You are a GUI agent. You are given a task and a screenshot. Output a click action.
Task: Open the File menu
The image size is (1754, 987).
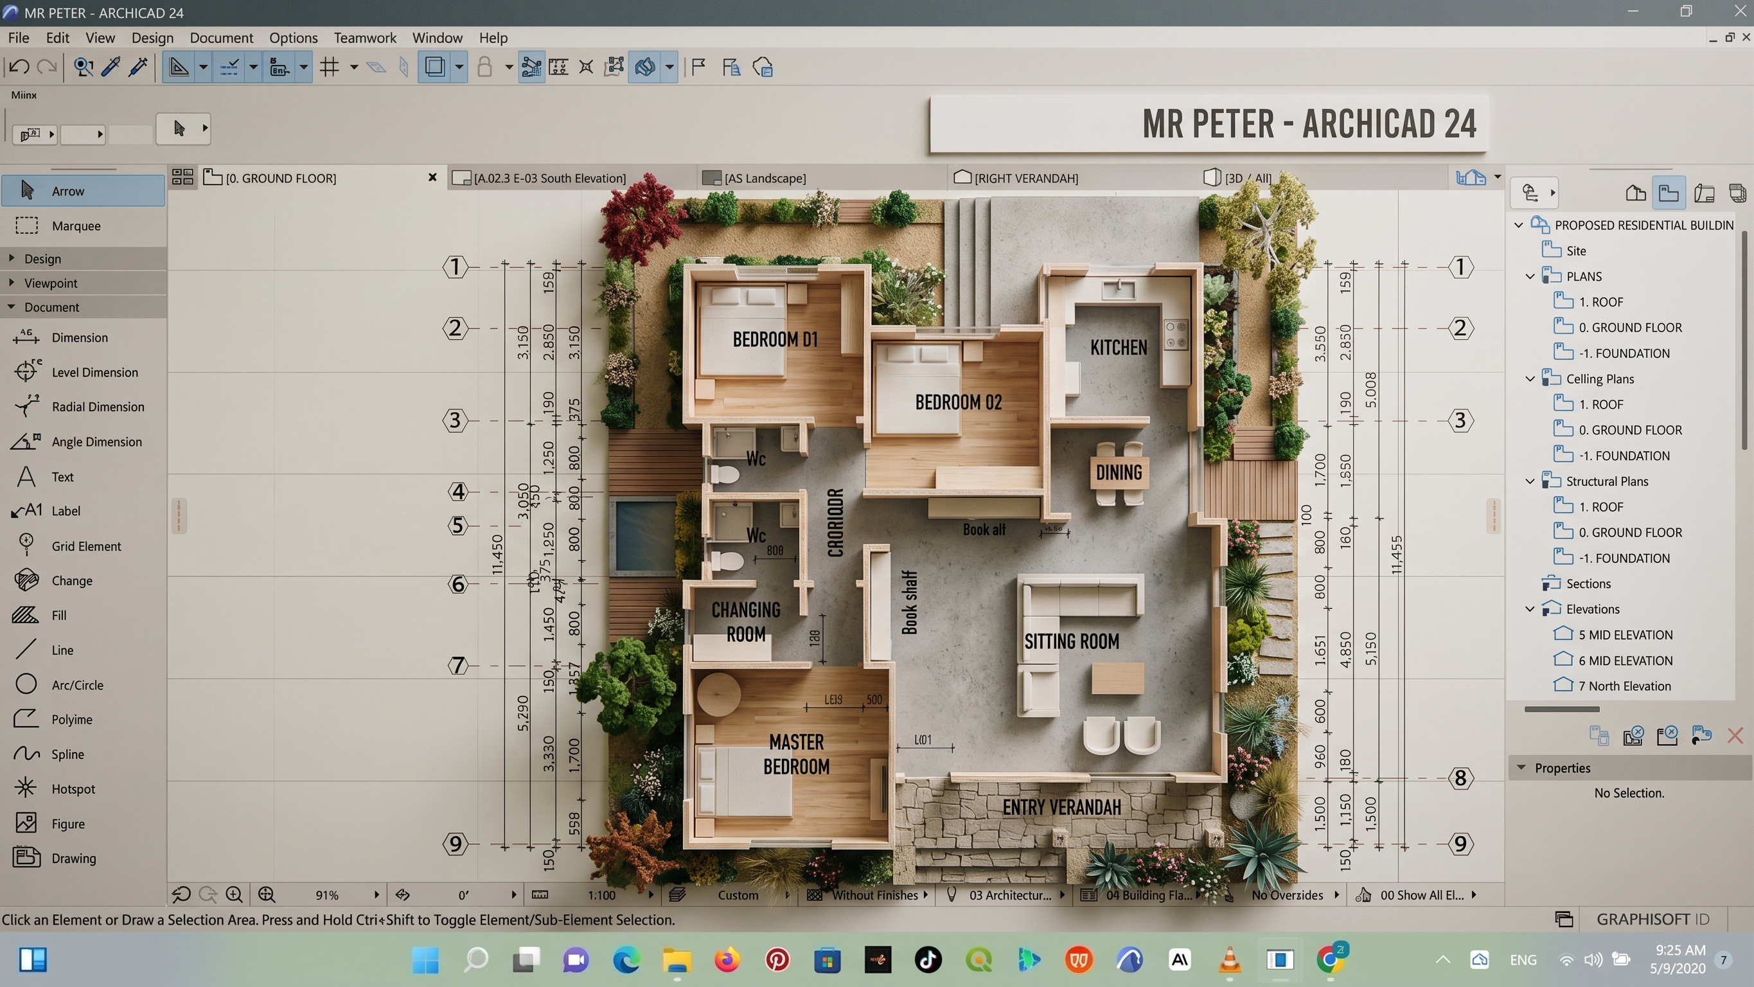coord(19,37)
